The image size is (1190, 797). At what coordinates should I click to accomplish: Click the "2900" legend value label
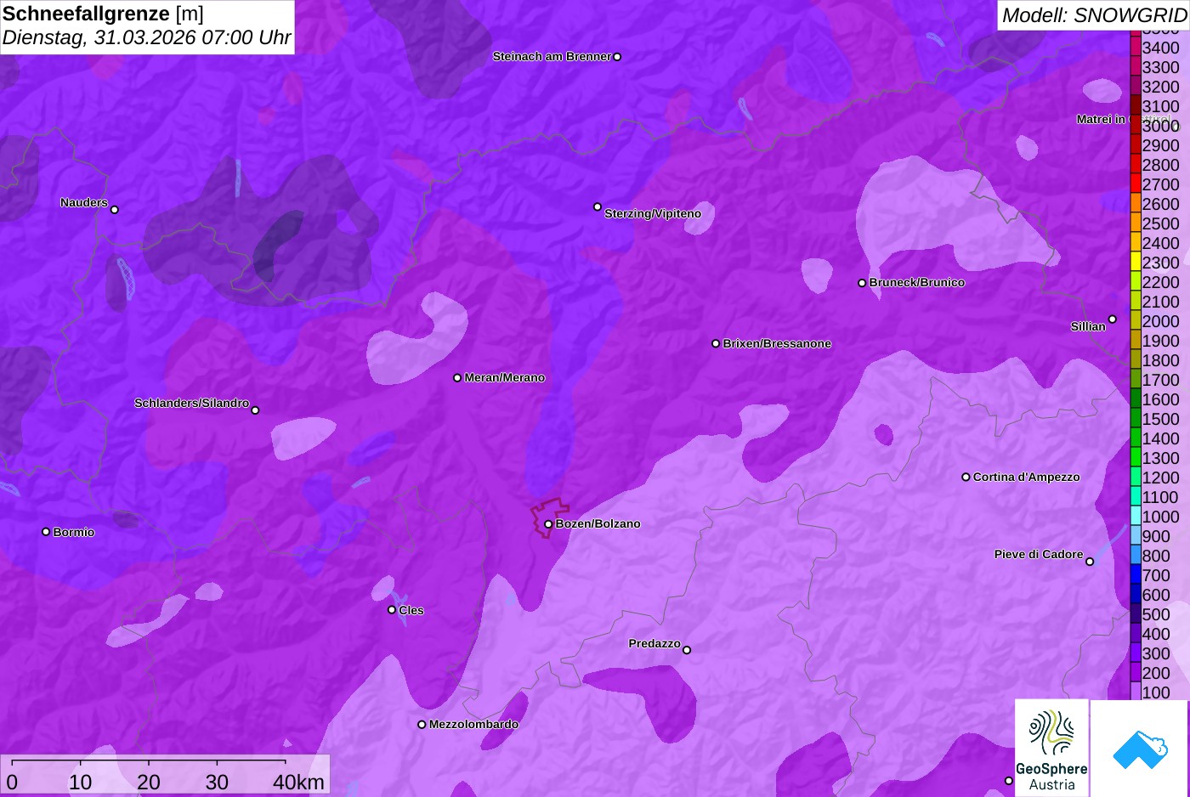point(1160,145)
